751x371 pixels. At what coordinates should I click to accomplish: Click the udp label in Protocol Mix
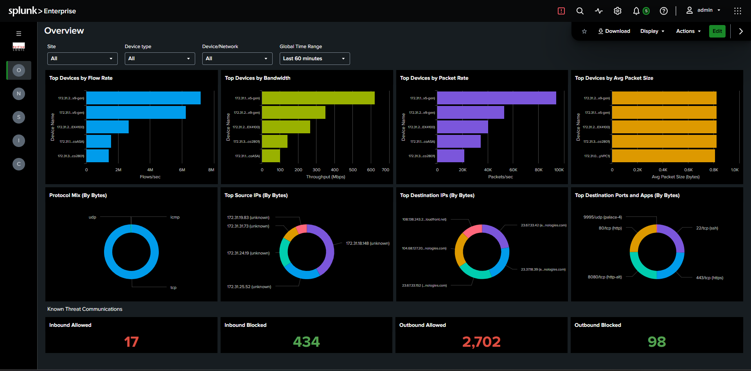click(x=92, y=217)
